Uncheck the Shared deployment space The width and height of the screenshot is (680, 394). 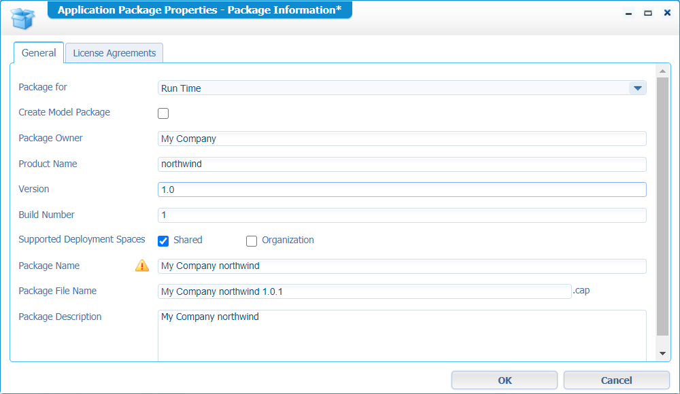pos(163,240)
